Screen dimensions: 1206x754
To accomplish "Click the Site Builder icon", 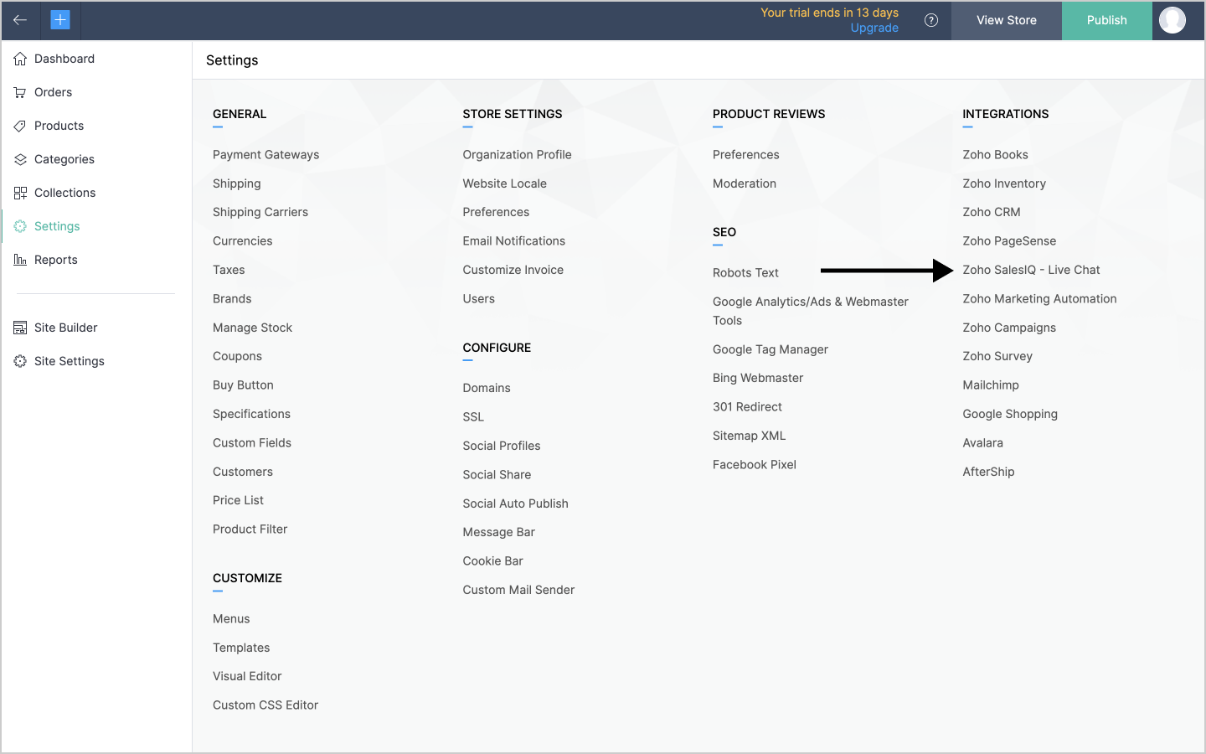I will [20, 328].
